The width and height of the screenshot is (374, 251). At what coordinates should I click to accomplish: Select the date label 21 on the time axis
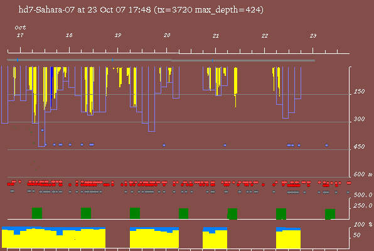(216, 36)
